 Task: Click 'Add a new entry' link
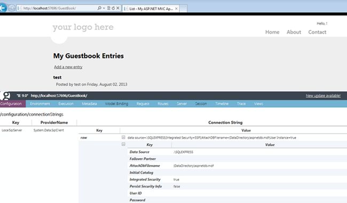coord(68,67)
